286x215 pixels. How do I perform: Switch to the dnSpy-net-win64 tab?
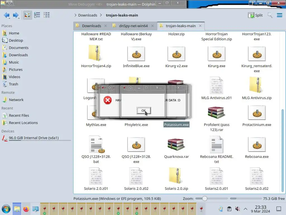[133, 26]
